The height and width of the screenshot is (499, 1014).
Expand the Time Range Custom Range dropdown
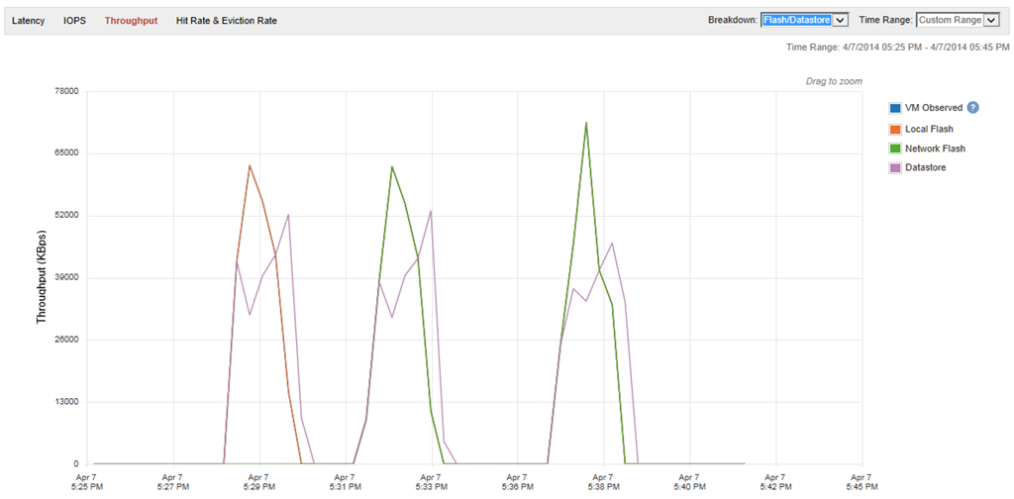tap(957, 20)
